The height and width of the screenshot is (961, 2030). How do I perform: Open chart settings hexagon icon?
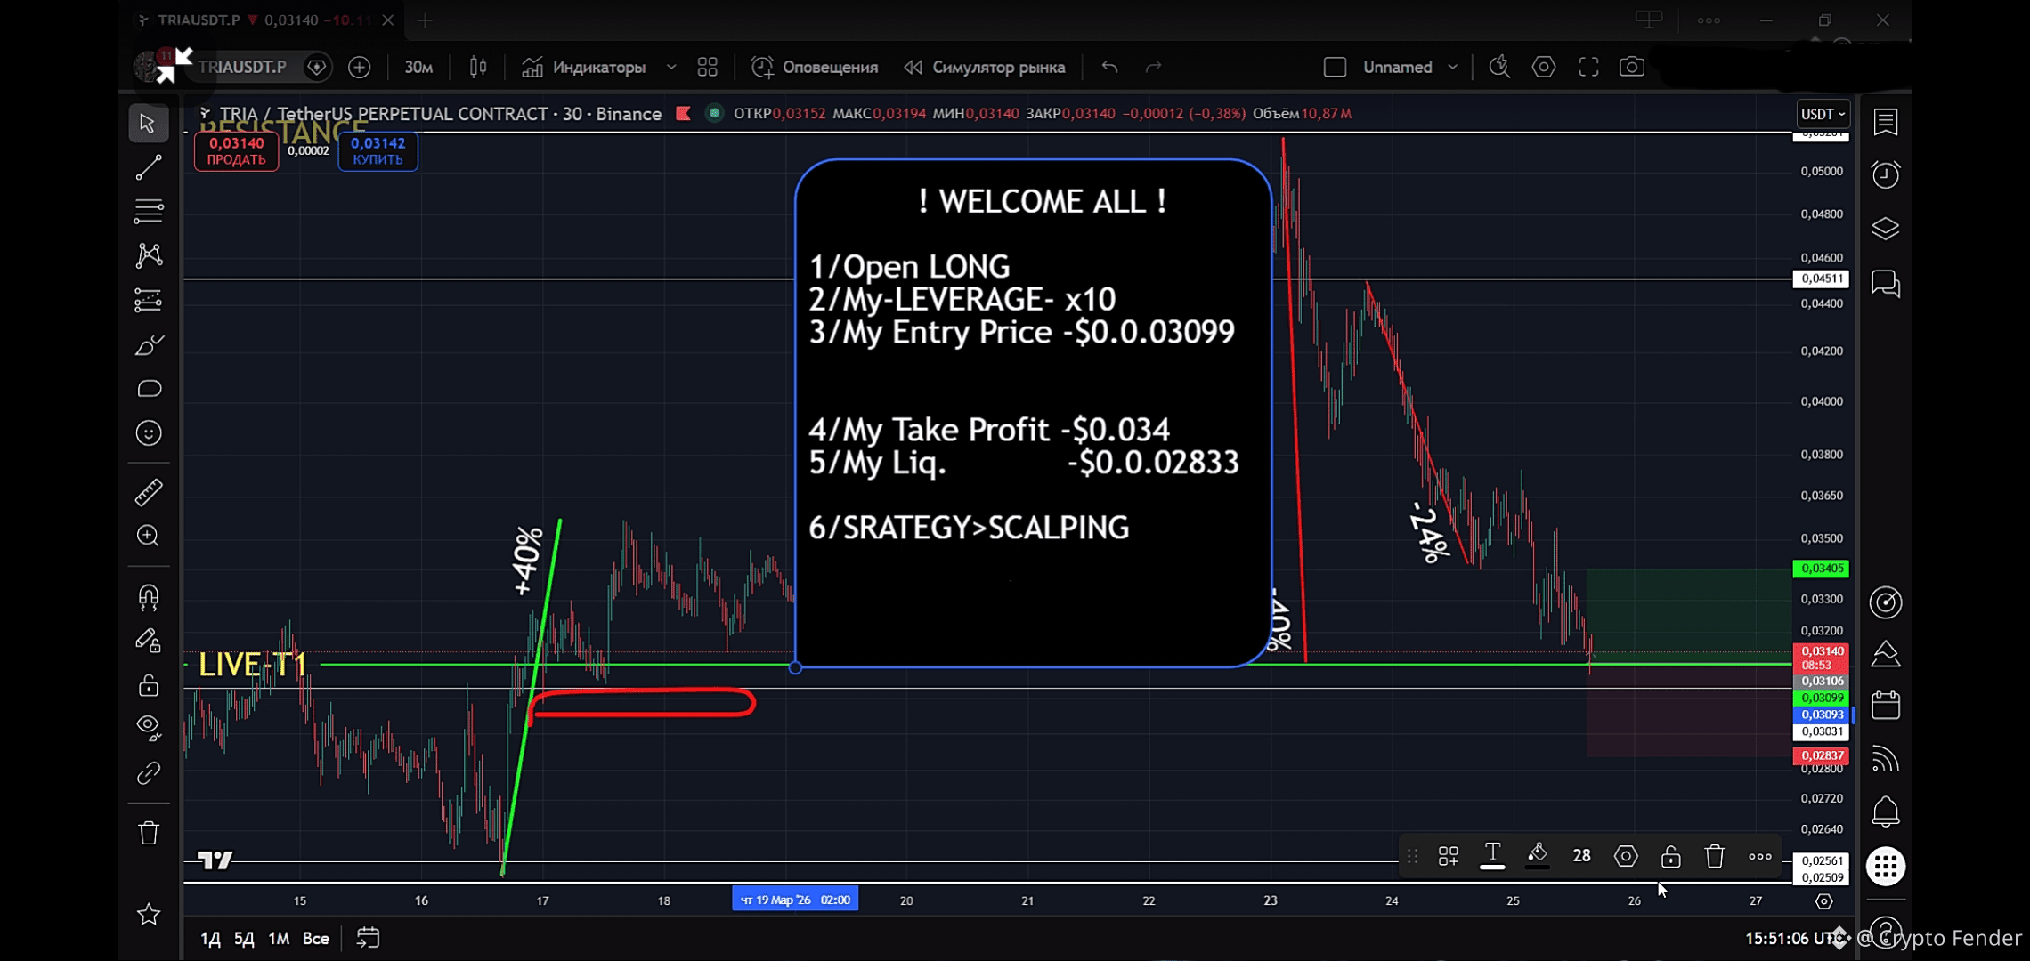pos(1544,67)
